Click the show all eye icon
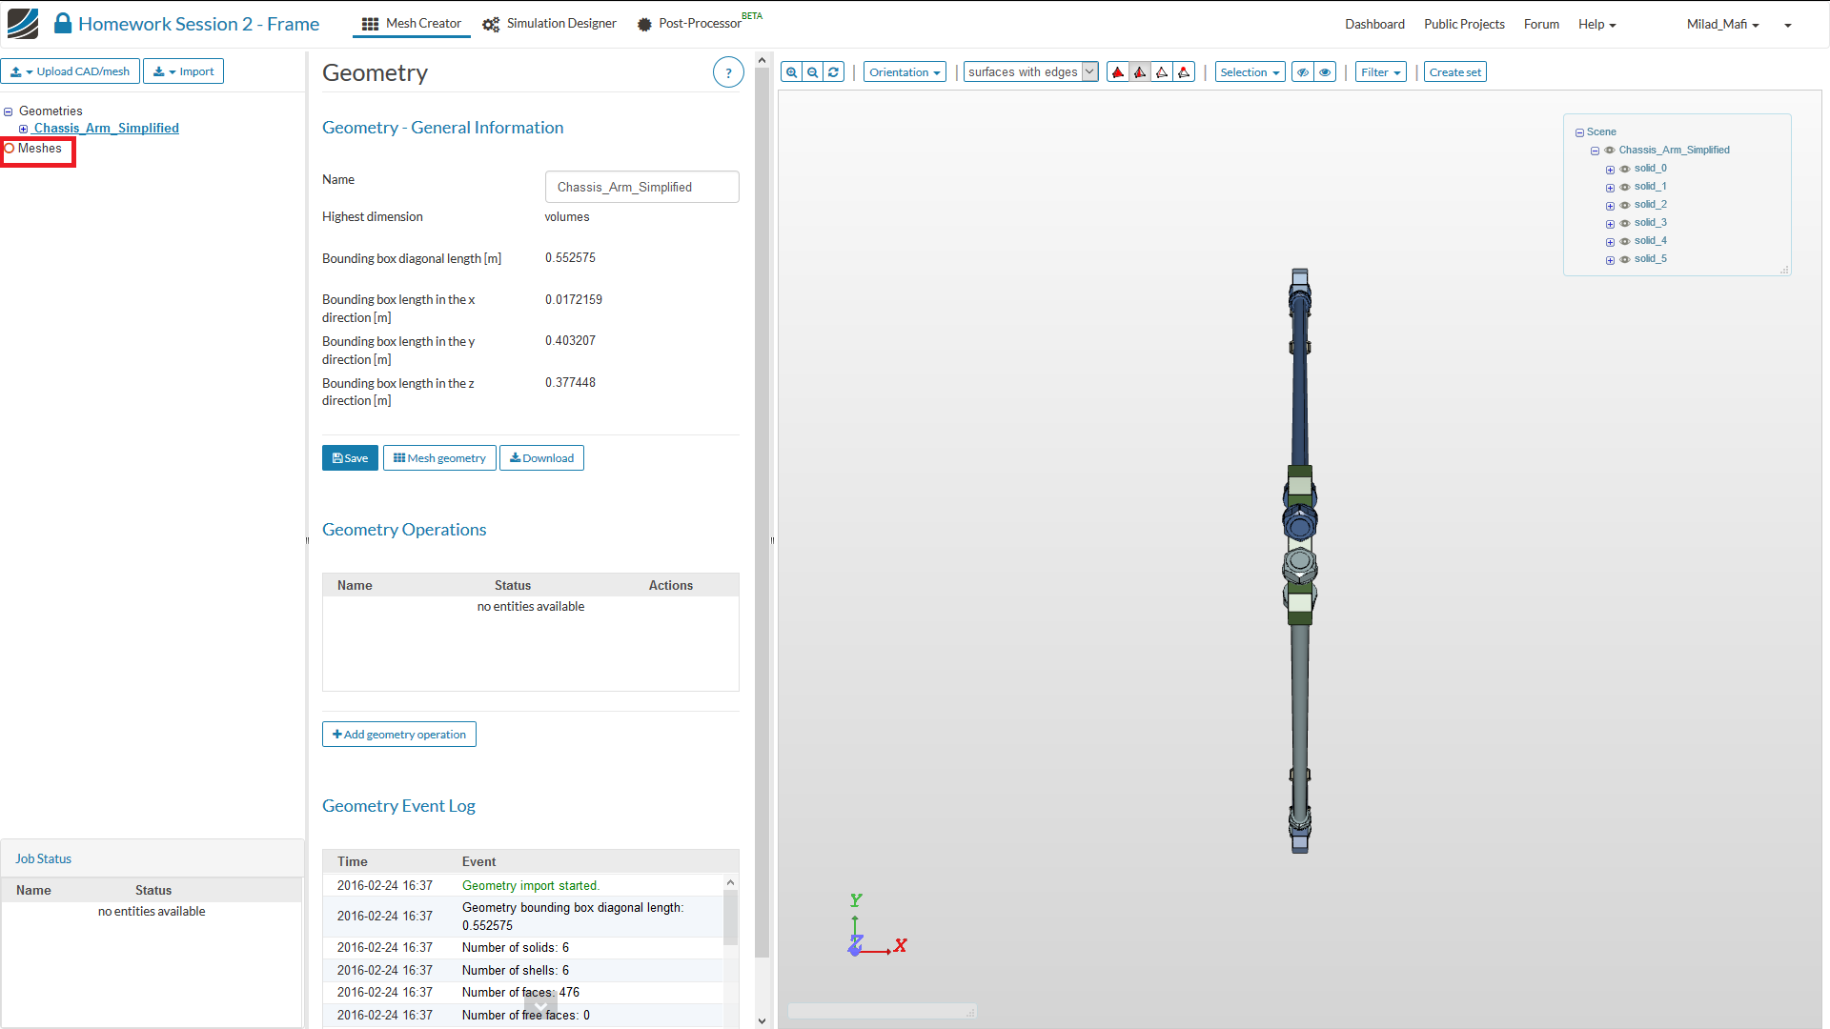 (x=1325, y=72)
